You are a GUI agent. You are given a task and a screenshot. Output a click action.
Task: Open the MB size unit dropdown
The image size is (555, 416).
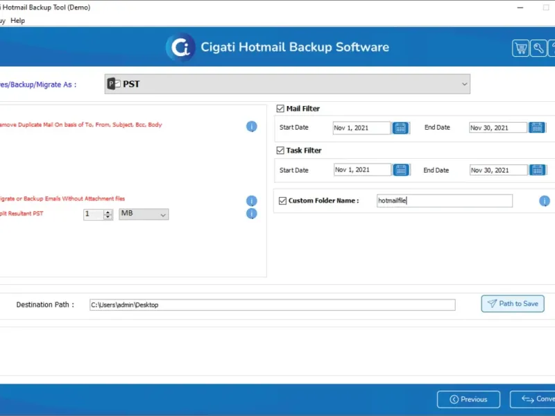pyautogui.click(x=144, y=214)
